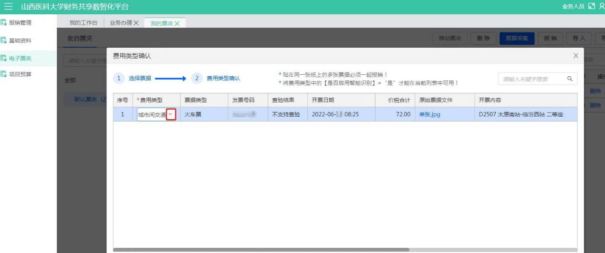The height and width of the screenshot is (253, 605).
Task: Close the 费用类型确认 dialog
Action: [x=575, y=56]
